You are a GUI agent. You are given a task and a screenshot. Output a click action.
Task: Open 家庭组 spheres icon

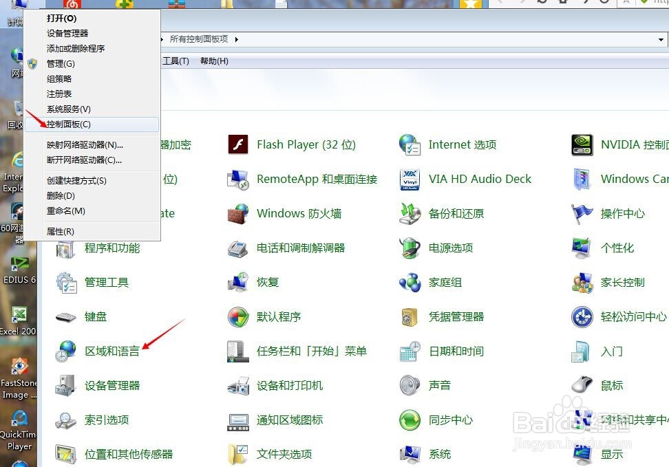410,283
